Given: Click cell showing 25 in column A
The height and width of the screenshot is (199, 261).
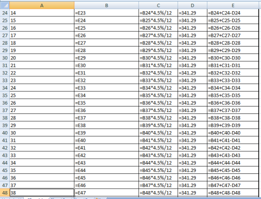Looking at the screenshot, I should (x=42, y=95).
